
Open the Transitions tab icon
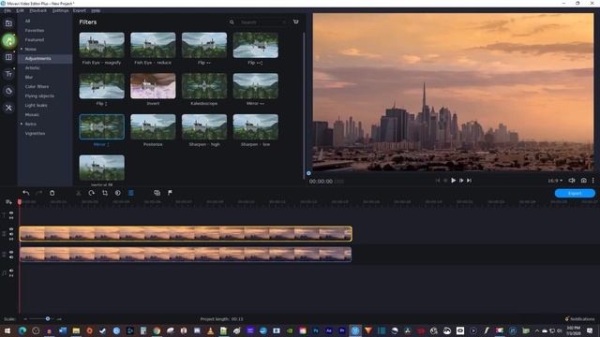pos(8,57)
